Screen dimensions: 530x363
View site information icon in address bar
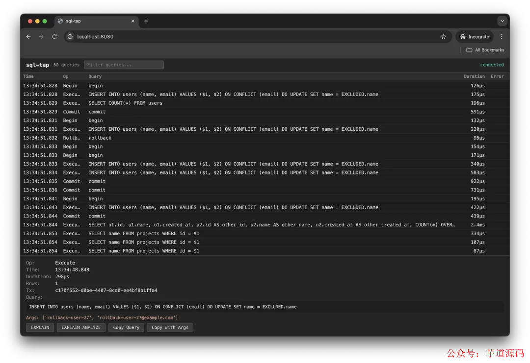pos(70,37)
